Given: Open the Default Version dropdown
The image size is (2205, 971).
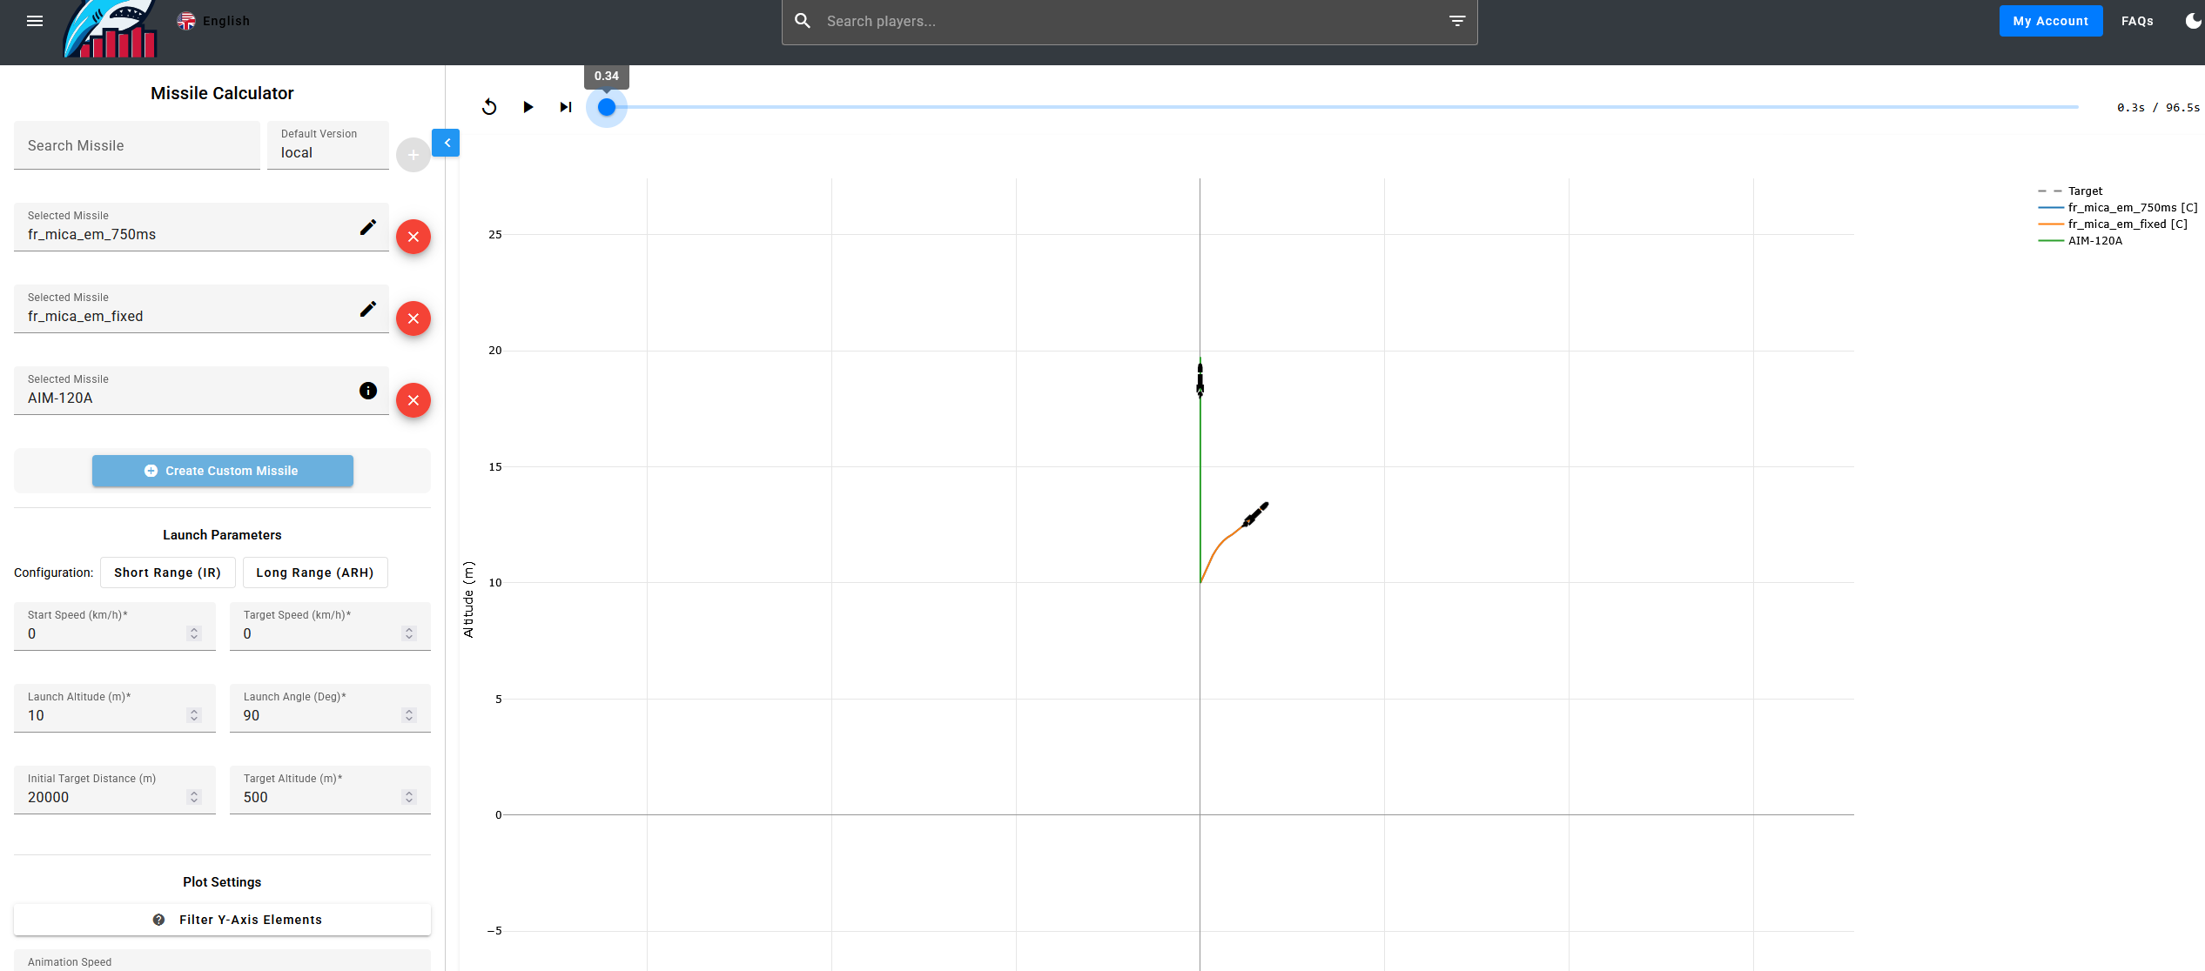Looking at the screenshot, I should click(x=328, y=145).
